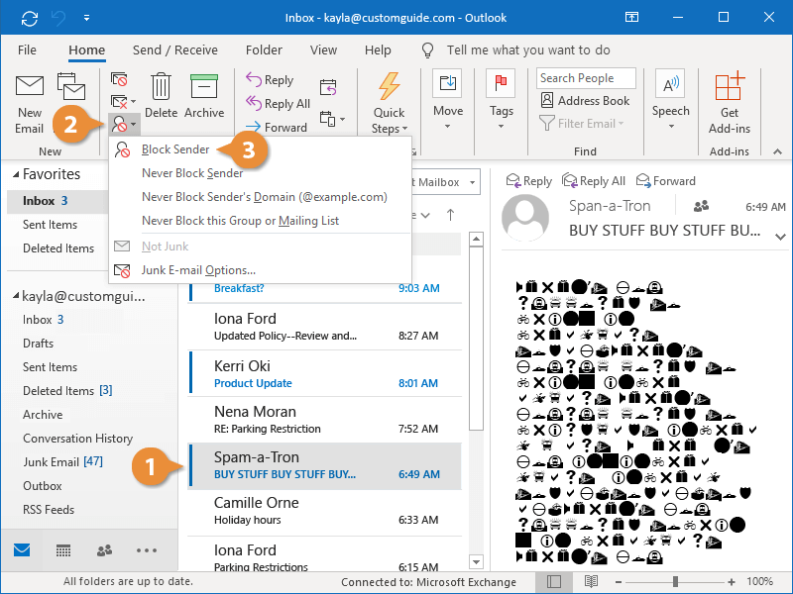Open more navigation options ellipsis
Image resolution: width=793 pixels, height=594 pixels.
coord(147,550)
